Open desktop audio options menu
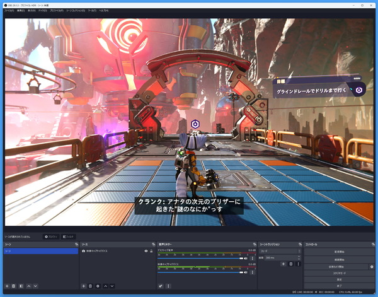Viewport: 378px width, 297px height. (x=253, y=259)
